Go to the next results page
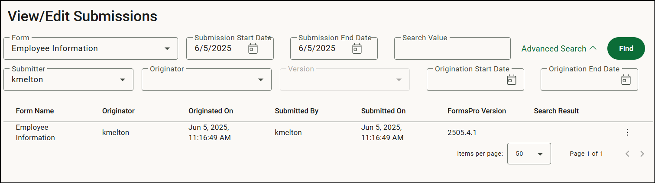 tap(642, 154)
